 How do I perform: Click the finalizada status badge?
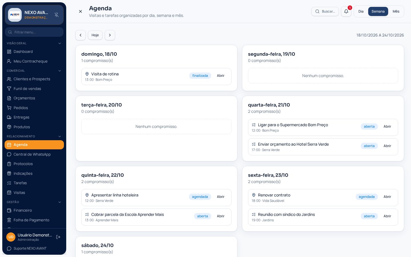tap(200, 76)
